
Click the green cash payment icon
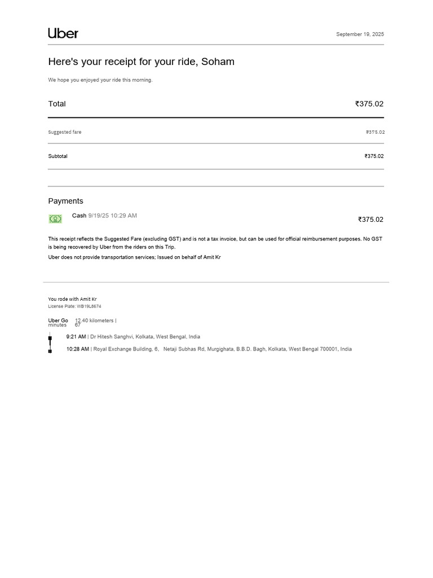55,219
